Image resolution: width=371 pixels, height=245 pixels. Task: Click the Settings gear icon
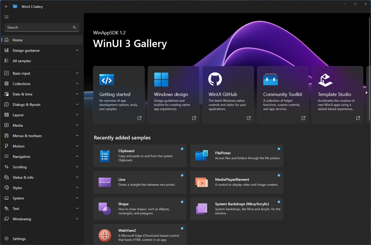pos(6,239)
